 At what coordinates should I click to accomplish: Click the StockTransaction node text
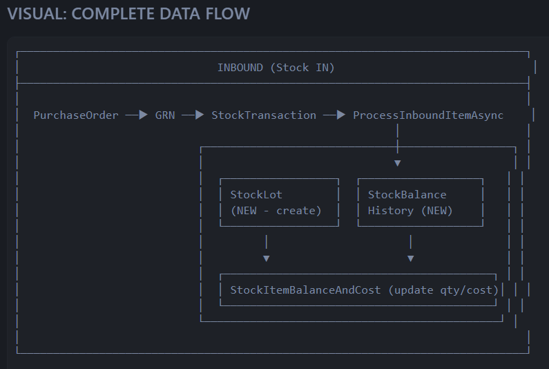coord(264,115)
